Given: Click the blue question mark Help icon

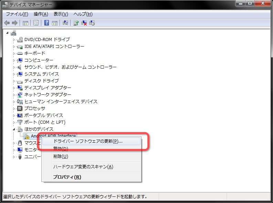Looking at the screenshot, I should 46,23.
